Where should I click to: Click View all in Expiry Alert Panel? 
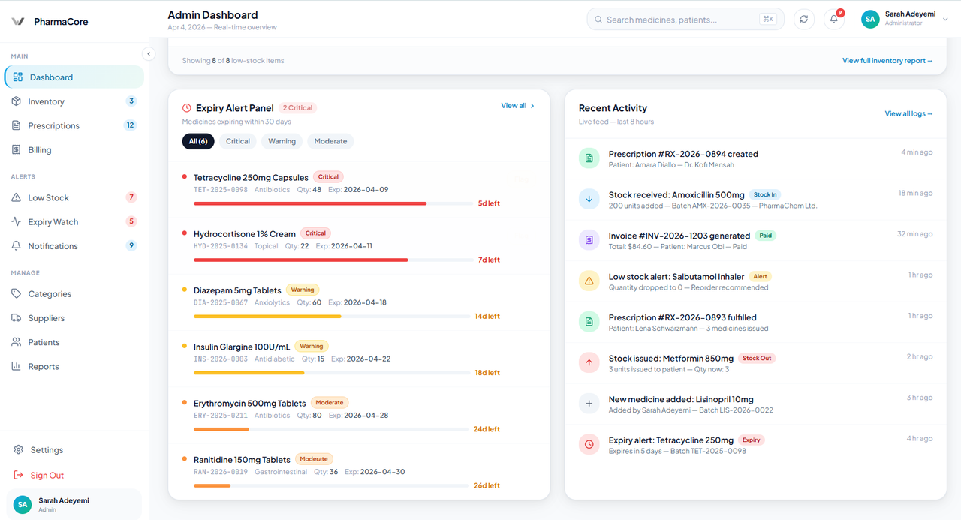pyautogui.click(x=518, y=106)
